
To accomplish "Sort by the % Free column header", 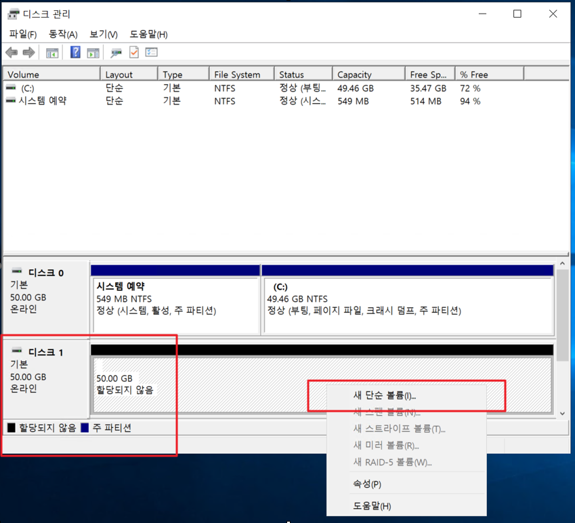I will pos(490,75).
